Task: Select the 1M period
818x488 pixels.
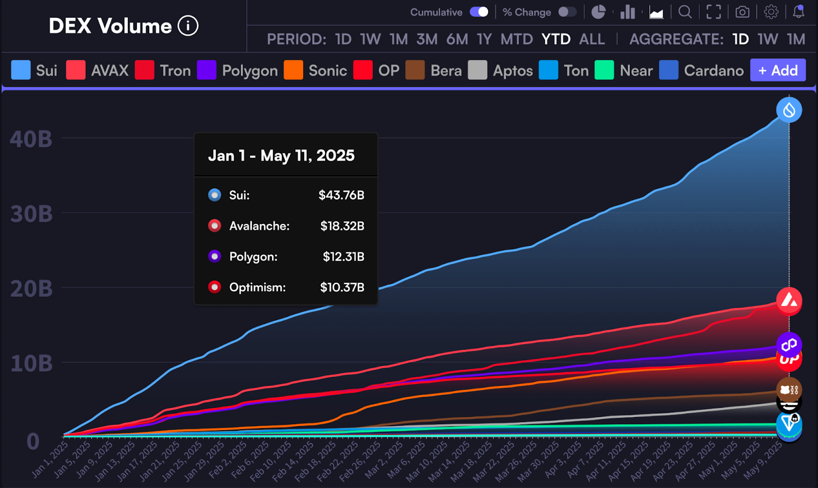Action: click(398, 39)
